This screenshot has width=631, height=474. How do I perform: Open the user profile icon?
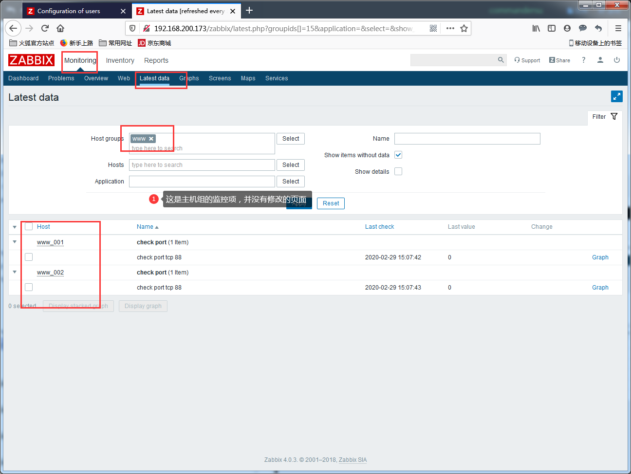click(600, 60)
